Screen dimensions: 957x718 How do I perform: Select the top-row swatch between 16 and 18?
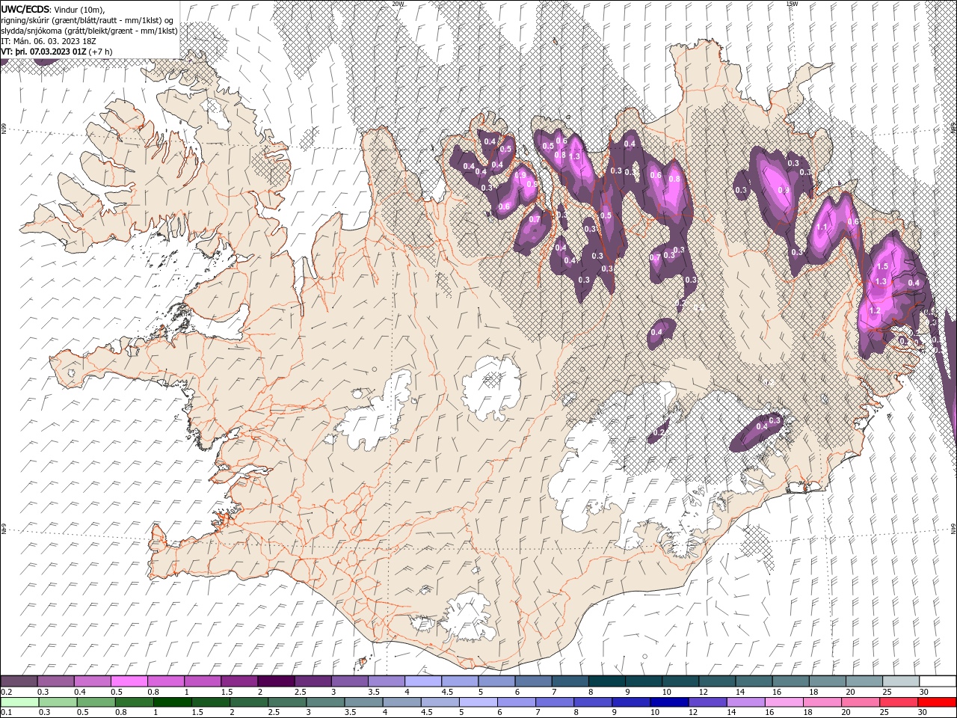[791, 681]
